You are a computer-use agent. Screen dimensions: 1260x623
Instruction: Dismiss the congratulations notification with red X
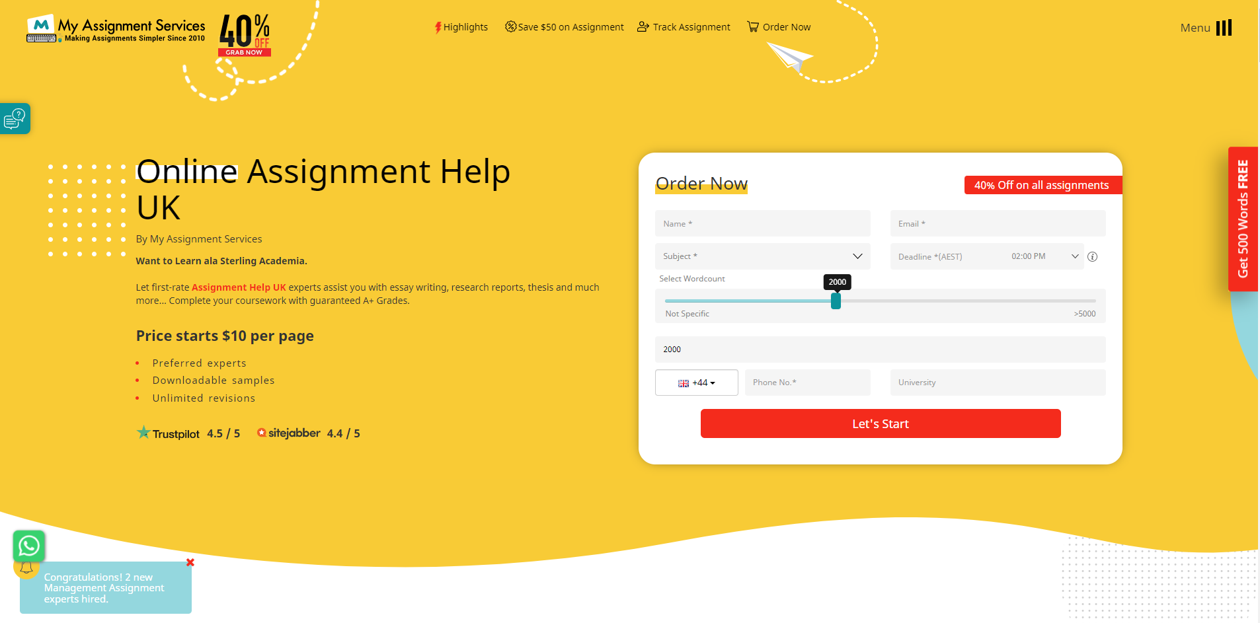pyautogui.click(x=190, y=562)
